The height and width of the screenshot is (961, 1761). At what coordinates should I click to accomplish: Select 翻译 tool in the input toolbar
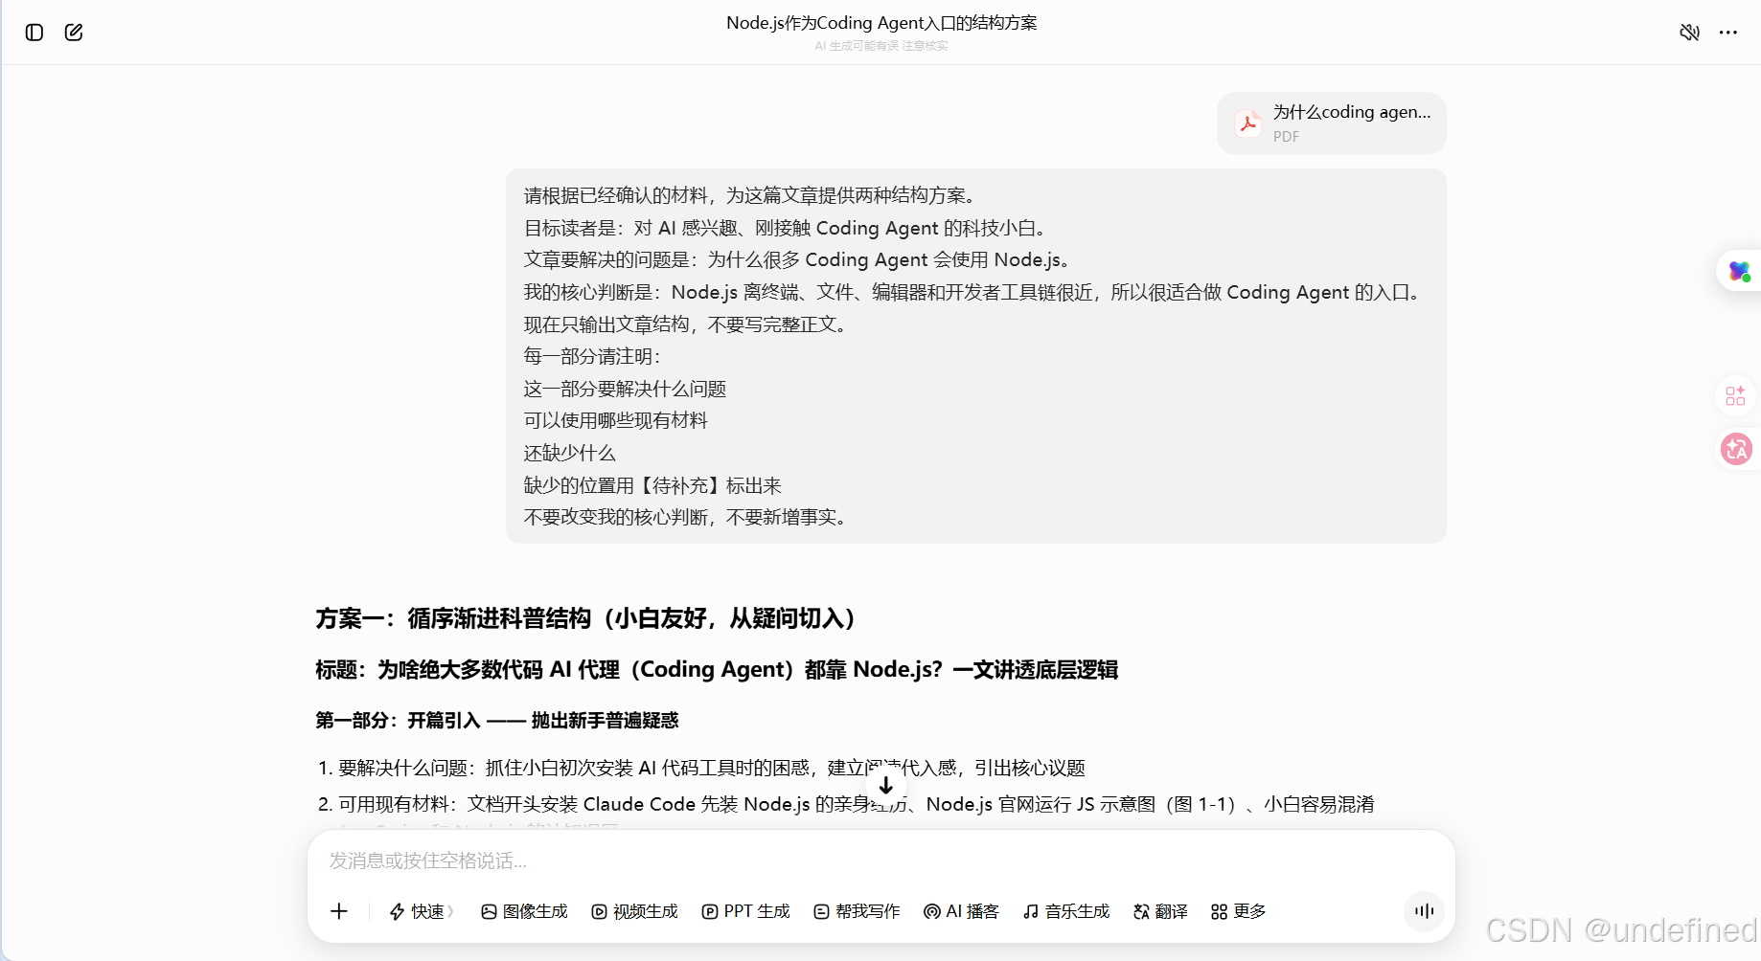coord(1160,911)
